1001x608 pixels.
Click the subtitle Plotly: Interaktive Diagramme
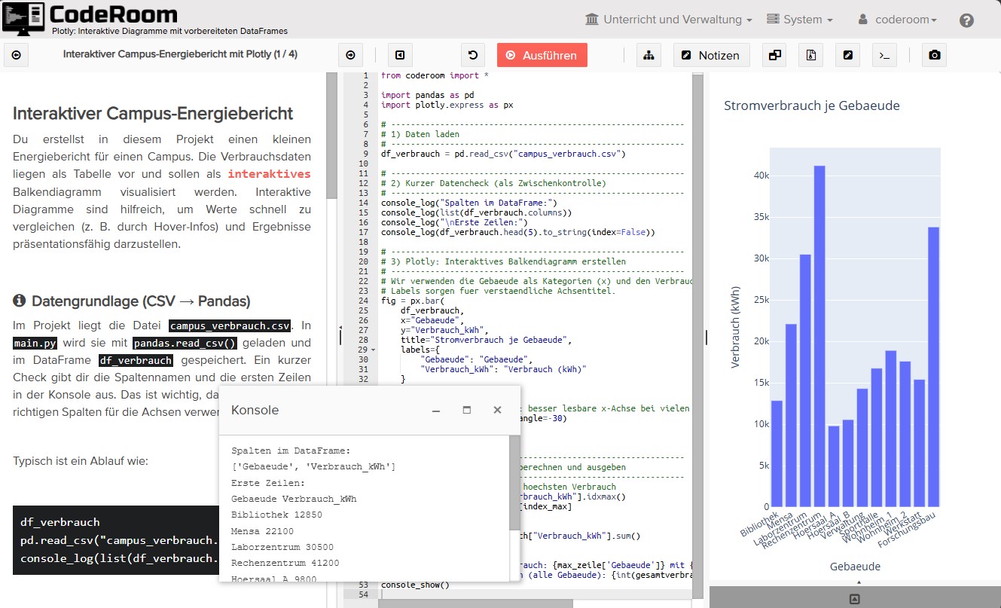tap(169, 32)
